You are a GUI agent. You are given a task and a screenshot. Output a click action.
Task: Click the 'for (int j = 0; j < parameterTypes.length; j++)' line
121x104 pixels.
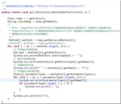point(49,77)
